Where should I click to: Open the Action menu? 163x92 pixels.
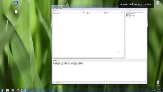pos(57,9)
